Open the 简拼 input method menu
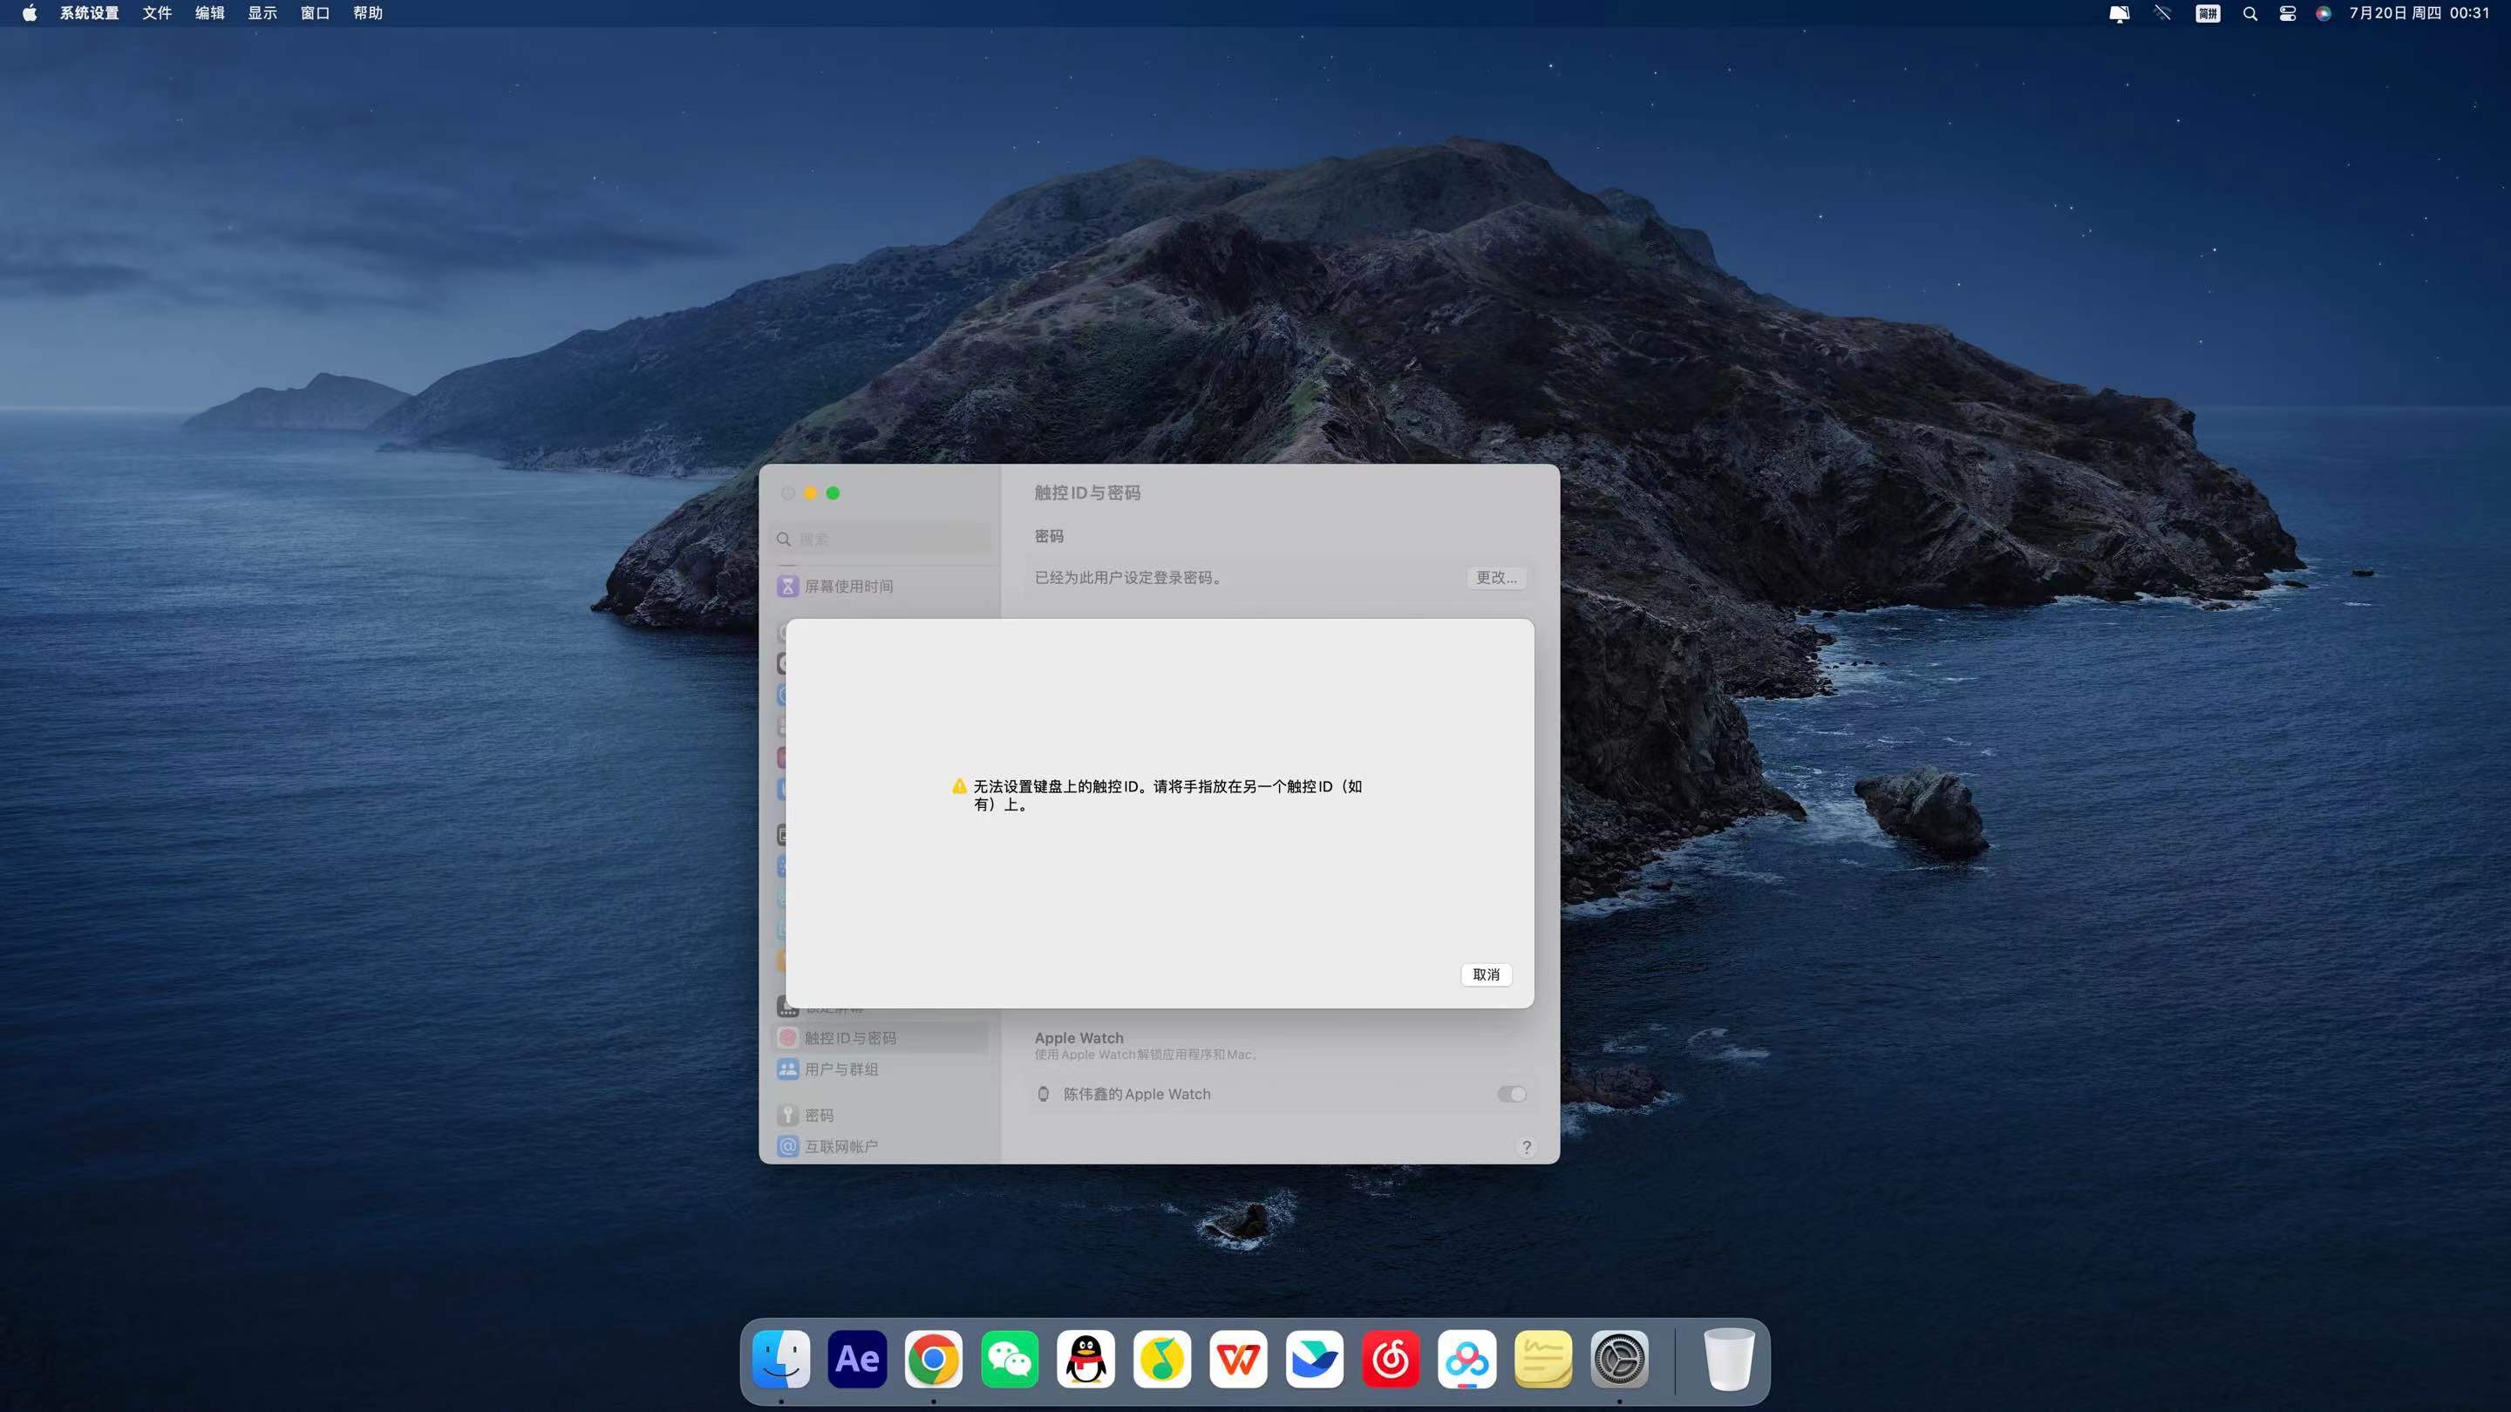The height and width of the screenshot is (1412, 2511). click(x=2207, y=14)
